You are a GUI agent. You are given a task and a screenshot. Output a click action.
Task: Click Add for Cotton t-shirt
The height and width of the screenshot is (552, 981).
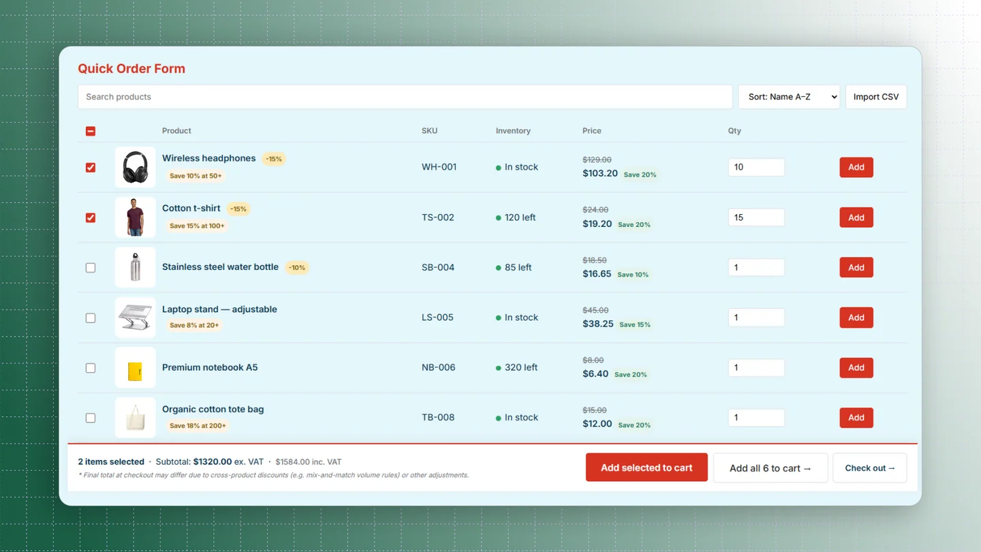856,217
